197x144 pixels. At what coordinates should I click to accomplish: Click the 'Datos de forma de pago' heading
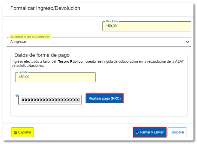(42, 55)
